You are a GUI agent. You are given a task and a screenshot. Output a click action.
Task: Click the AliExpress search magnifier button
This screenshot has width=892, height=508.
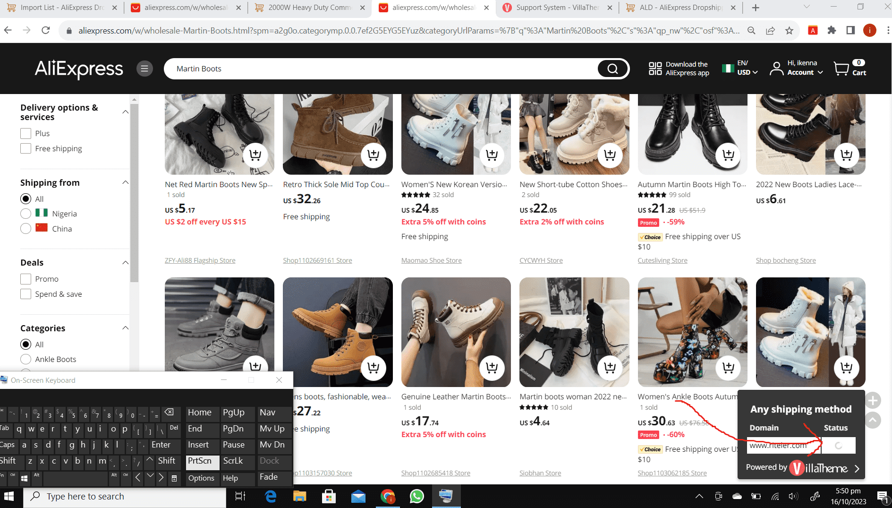[612, 69]
